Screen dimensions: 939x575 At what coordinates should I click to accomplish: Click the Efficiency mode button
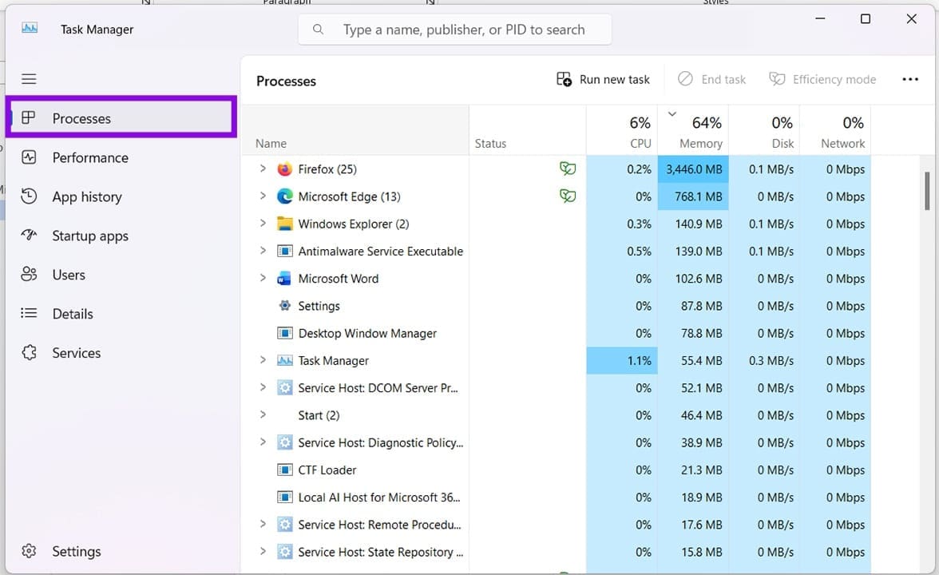click(x=822, y=79)
